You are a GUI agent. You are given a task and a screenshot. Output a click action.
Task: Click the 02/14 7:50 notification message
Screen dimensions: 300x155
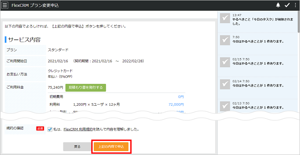tap(258, 85)
